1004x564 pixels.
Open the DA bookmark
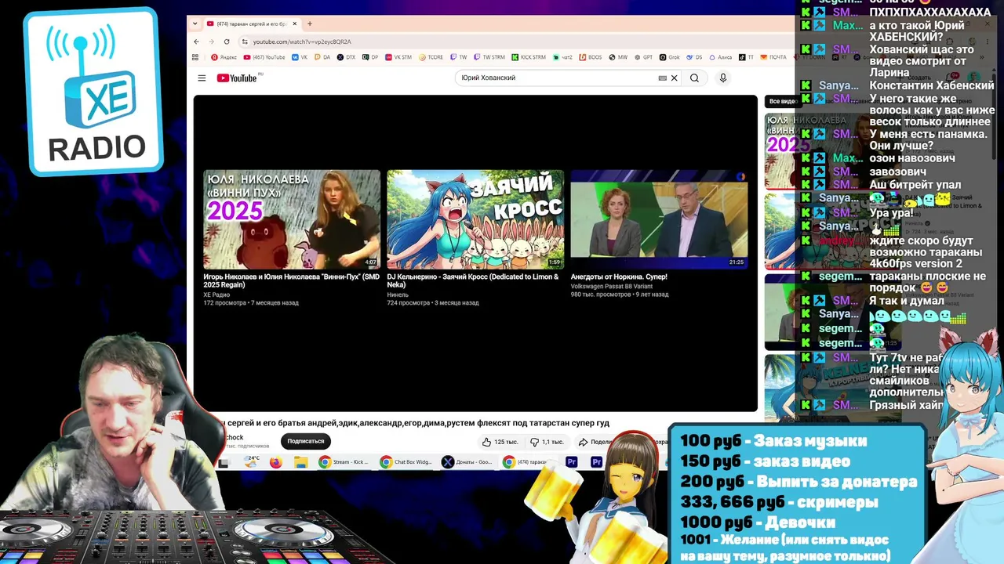click(322, 57)
